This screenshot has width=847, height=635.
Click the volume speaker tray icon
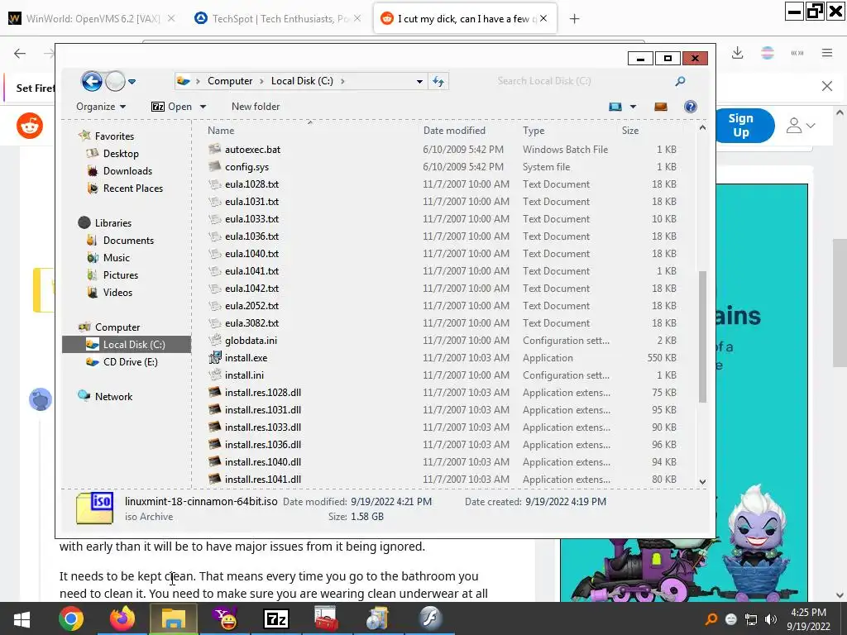point(771,619)
